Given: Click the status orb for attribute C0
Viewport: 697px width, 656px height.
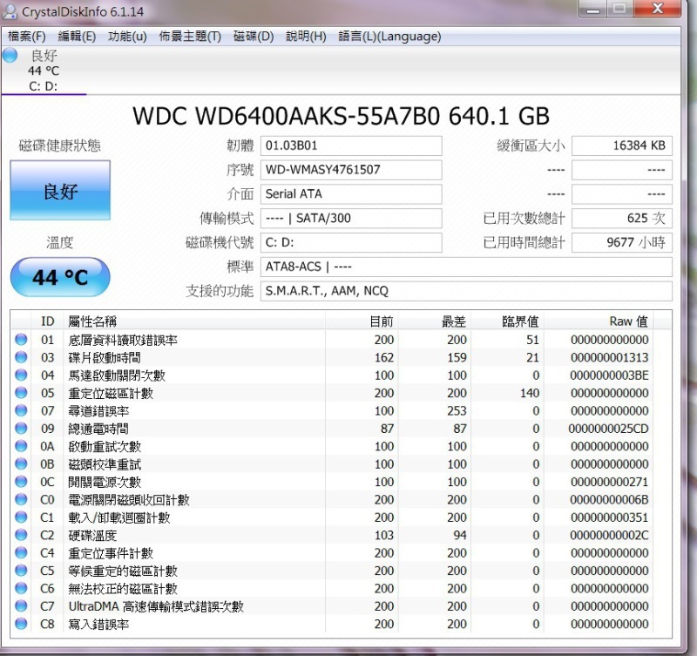Looking at the screenshot, I should tap(21, 499).
